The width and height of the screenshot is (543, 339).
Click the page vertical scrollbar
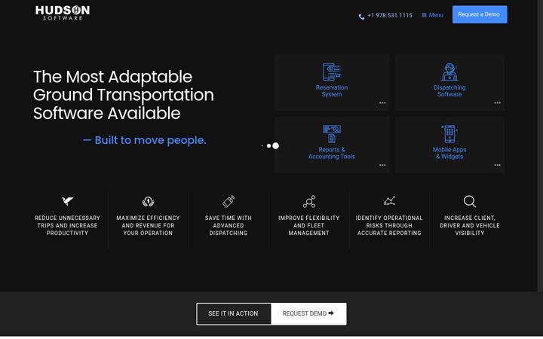(x=540, y=145)
